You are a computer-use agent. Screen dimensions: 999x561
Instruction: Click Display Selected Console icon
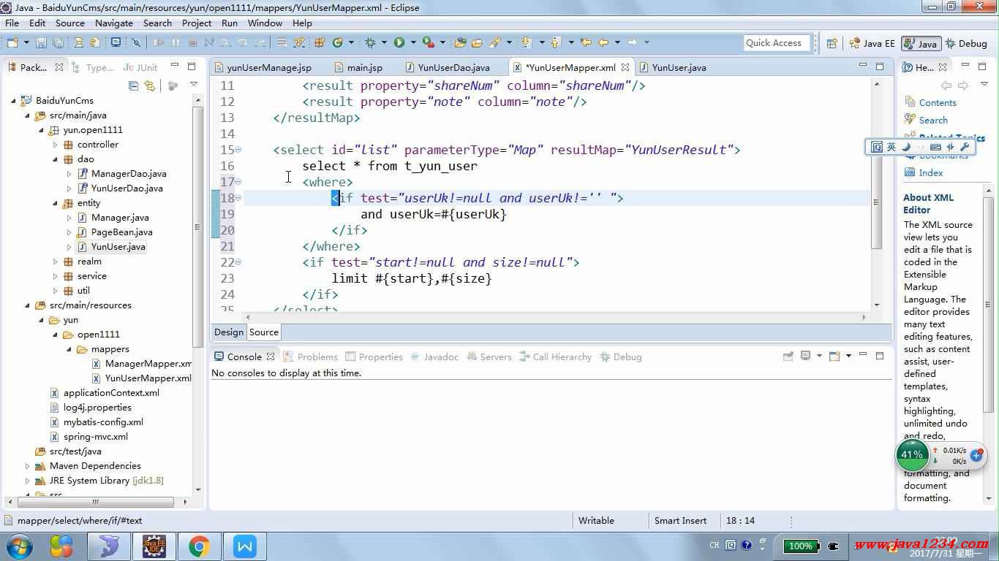point(805,356)
